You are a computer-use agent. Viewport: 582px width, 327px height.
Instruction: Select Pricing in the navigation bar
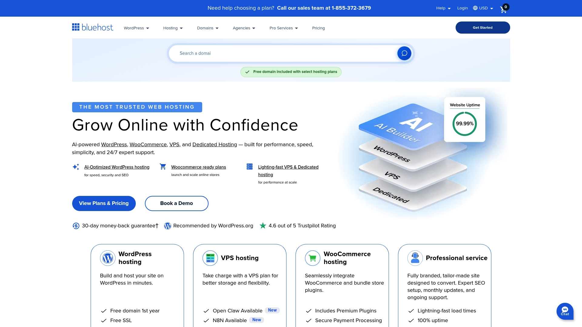(318, 28)
